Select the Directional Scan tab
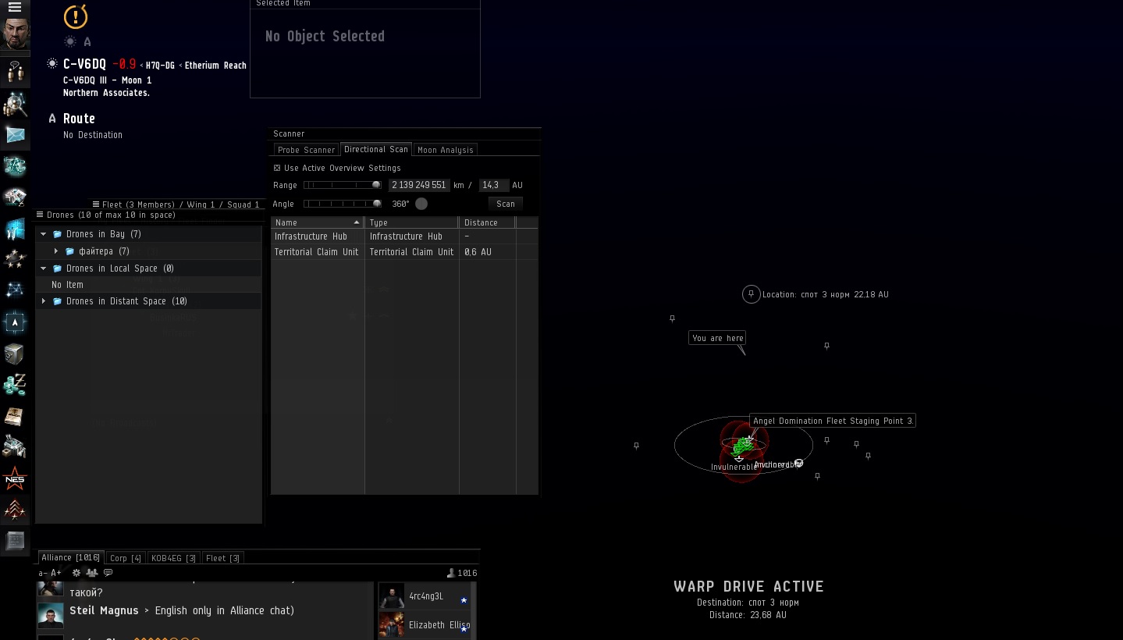 pyautogui.click(x=376, y=149)
